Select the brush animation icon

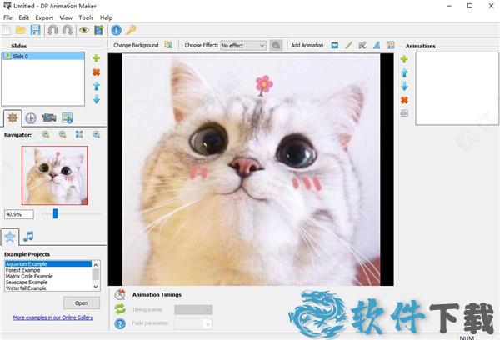click(348, 45)
